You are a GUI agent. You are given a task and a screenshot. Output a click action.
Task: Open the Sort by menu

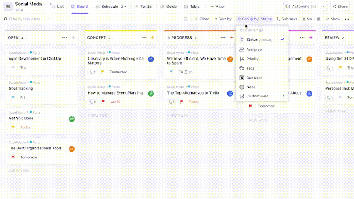click(223, 19)
